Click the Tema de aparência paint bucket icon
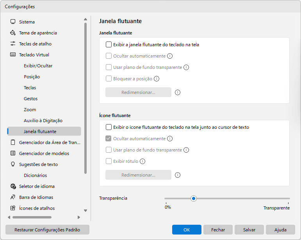 13,33
